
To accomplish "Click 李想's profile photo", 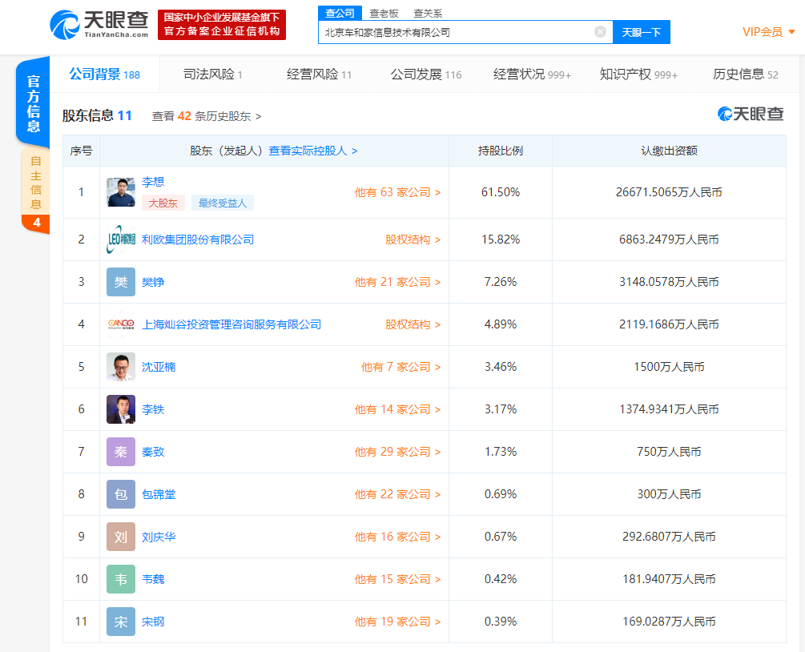I will coord(121,192).
